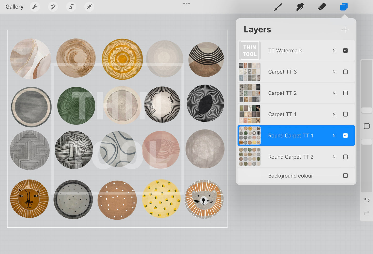Tap the Round Carpet TT 2 thumbnail
Viewport: 373px width, 254px height.
coord(250,157)
